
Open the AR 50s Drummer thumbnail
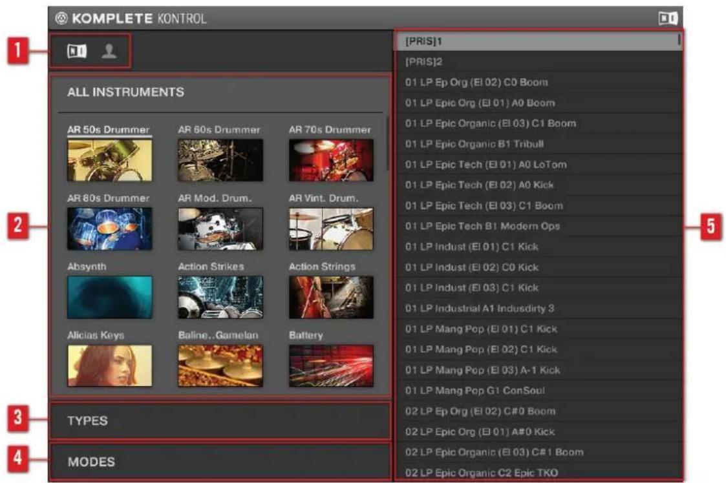point(110,160)
